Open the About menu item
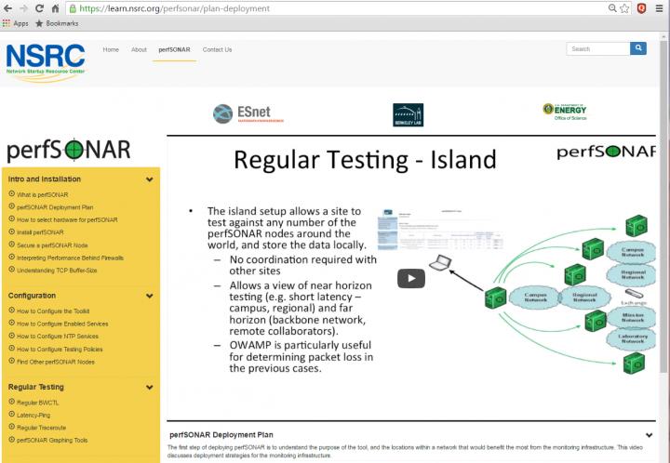 [x=139, y=49]
